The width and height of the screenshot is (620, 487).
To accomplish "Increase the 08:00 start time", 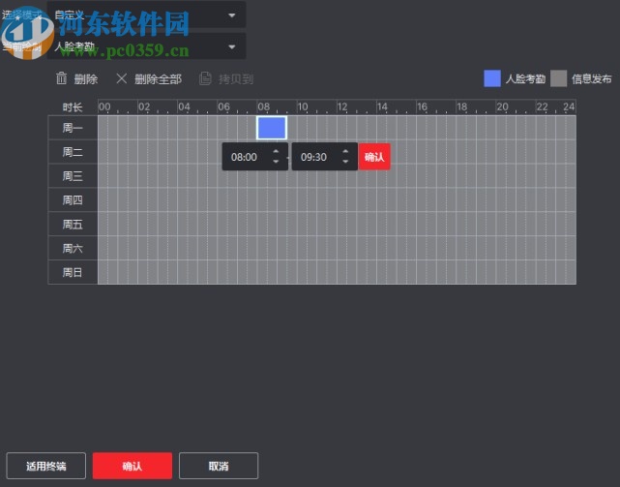I will 276,152.
